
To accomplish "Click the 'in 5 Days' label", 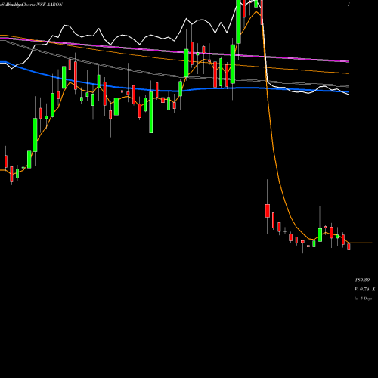I will click(x=363, y=299).
